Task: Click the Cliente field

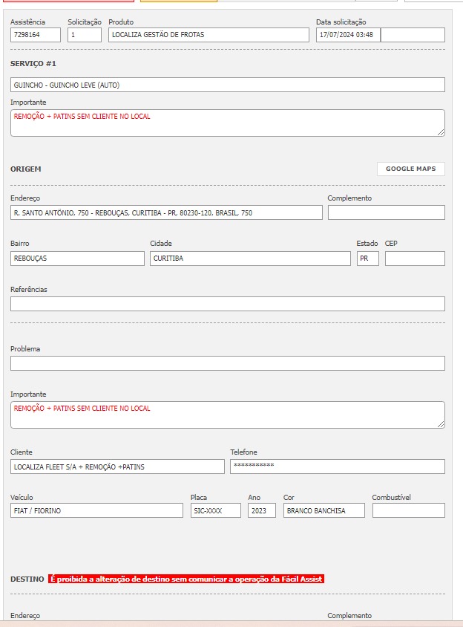Action: coord(116,467)
